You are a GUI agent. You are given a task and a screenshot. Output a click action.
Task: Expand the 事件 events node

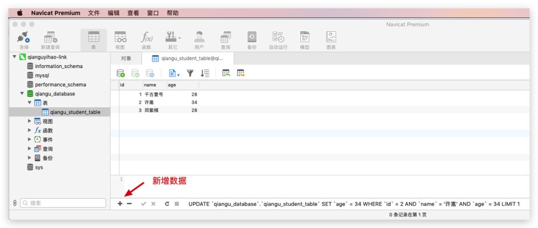point(29,140)
